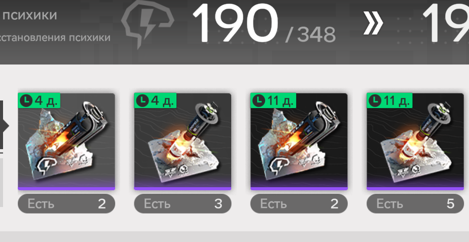The image size is (469, 242).
Task: Click clock icon on 11 д. item with quantity 5
Action: point(375,101)
